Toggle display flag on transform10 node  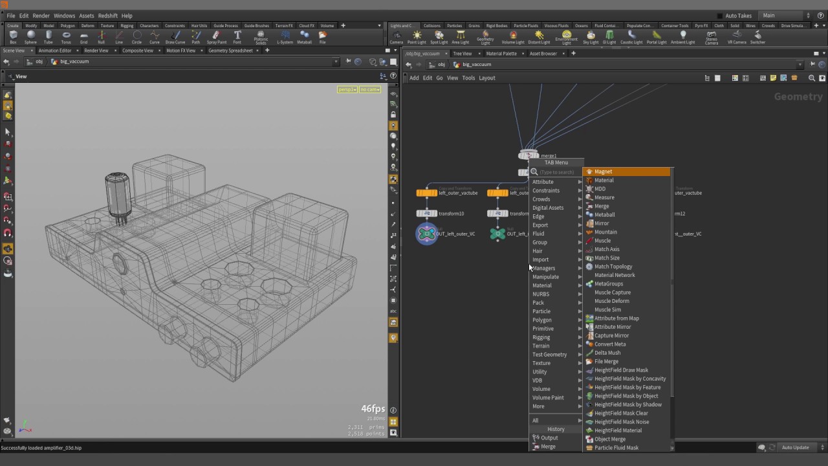(435, 214)
